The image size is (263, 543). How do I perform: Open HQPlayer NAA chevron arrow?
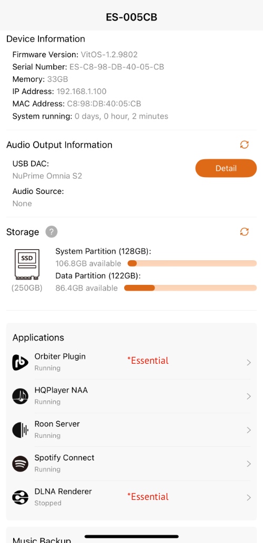(248, 396)
